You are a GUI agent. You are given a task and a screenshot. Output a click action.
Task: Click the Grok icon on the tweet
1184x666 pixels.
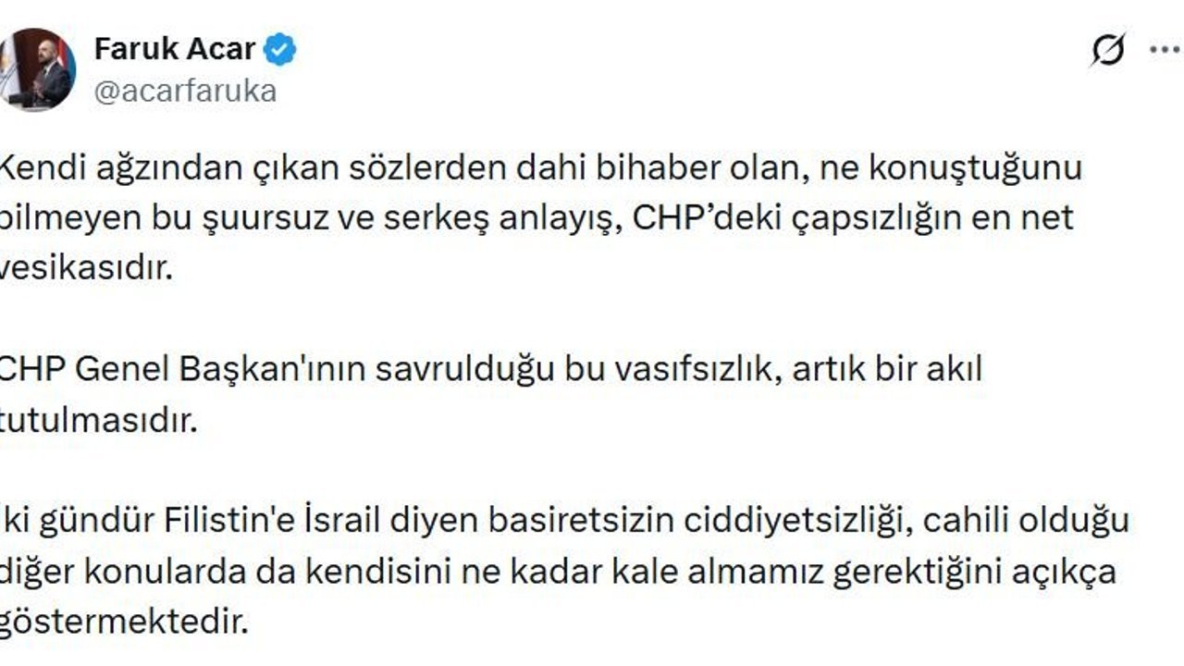[x=1107, y=50]
